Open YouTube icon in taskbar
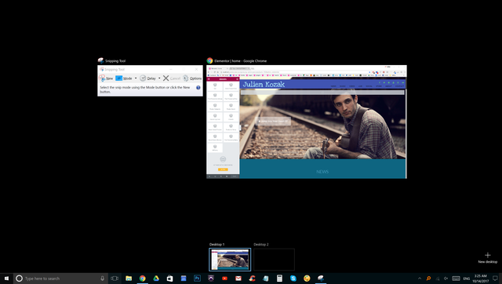502x284 pixels. [225, 279]
